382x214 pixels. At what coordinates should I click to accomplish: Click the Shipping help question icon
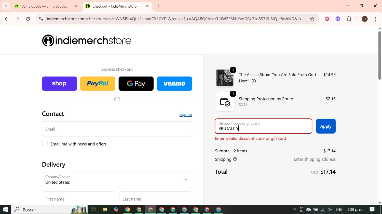pyautogui.click(x=235, y=159)
